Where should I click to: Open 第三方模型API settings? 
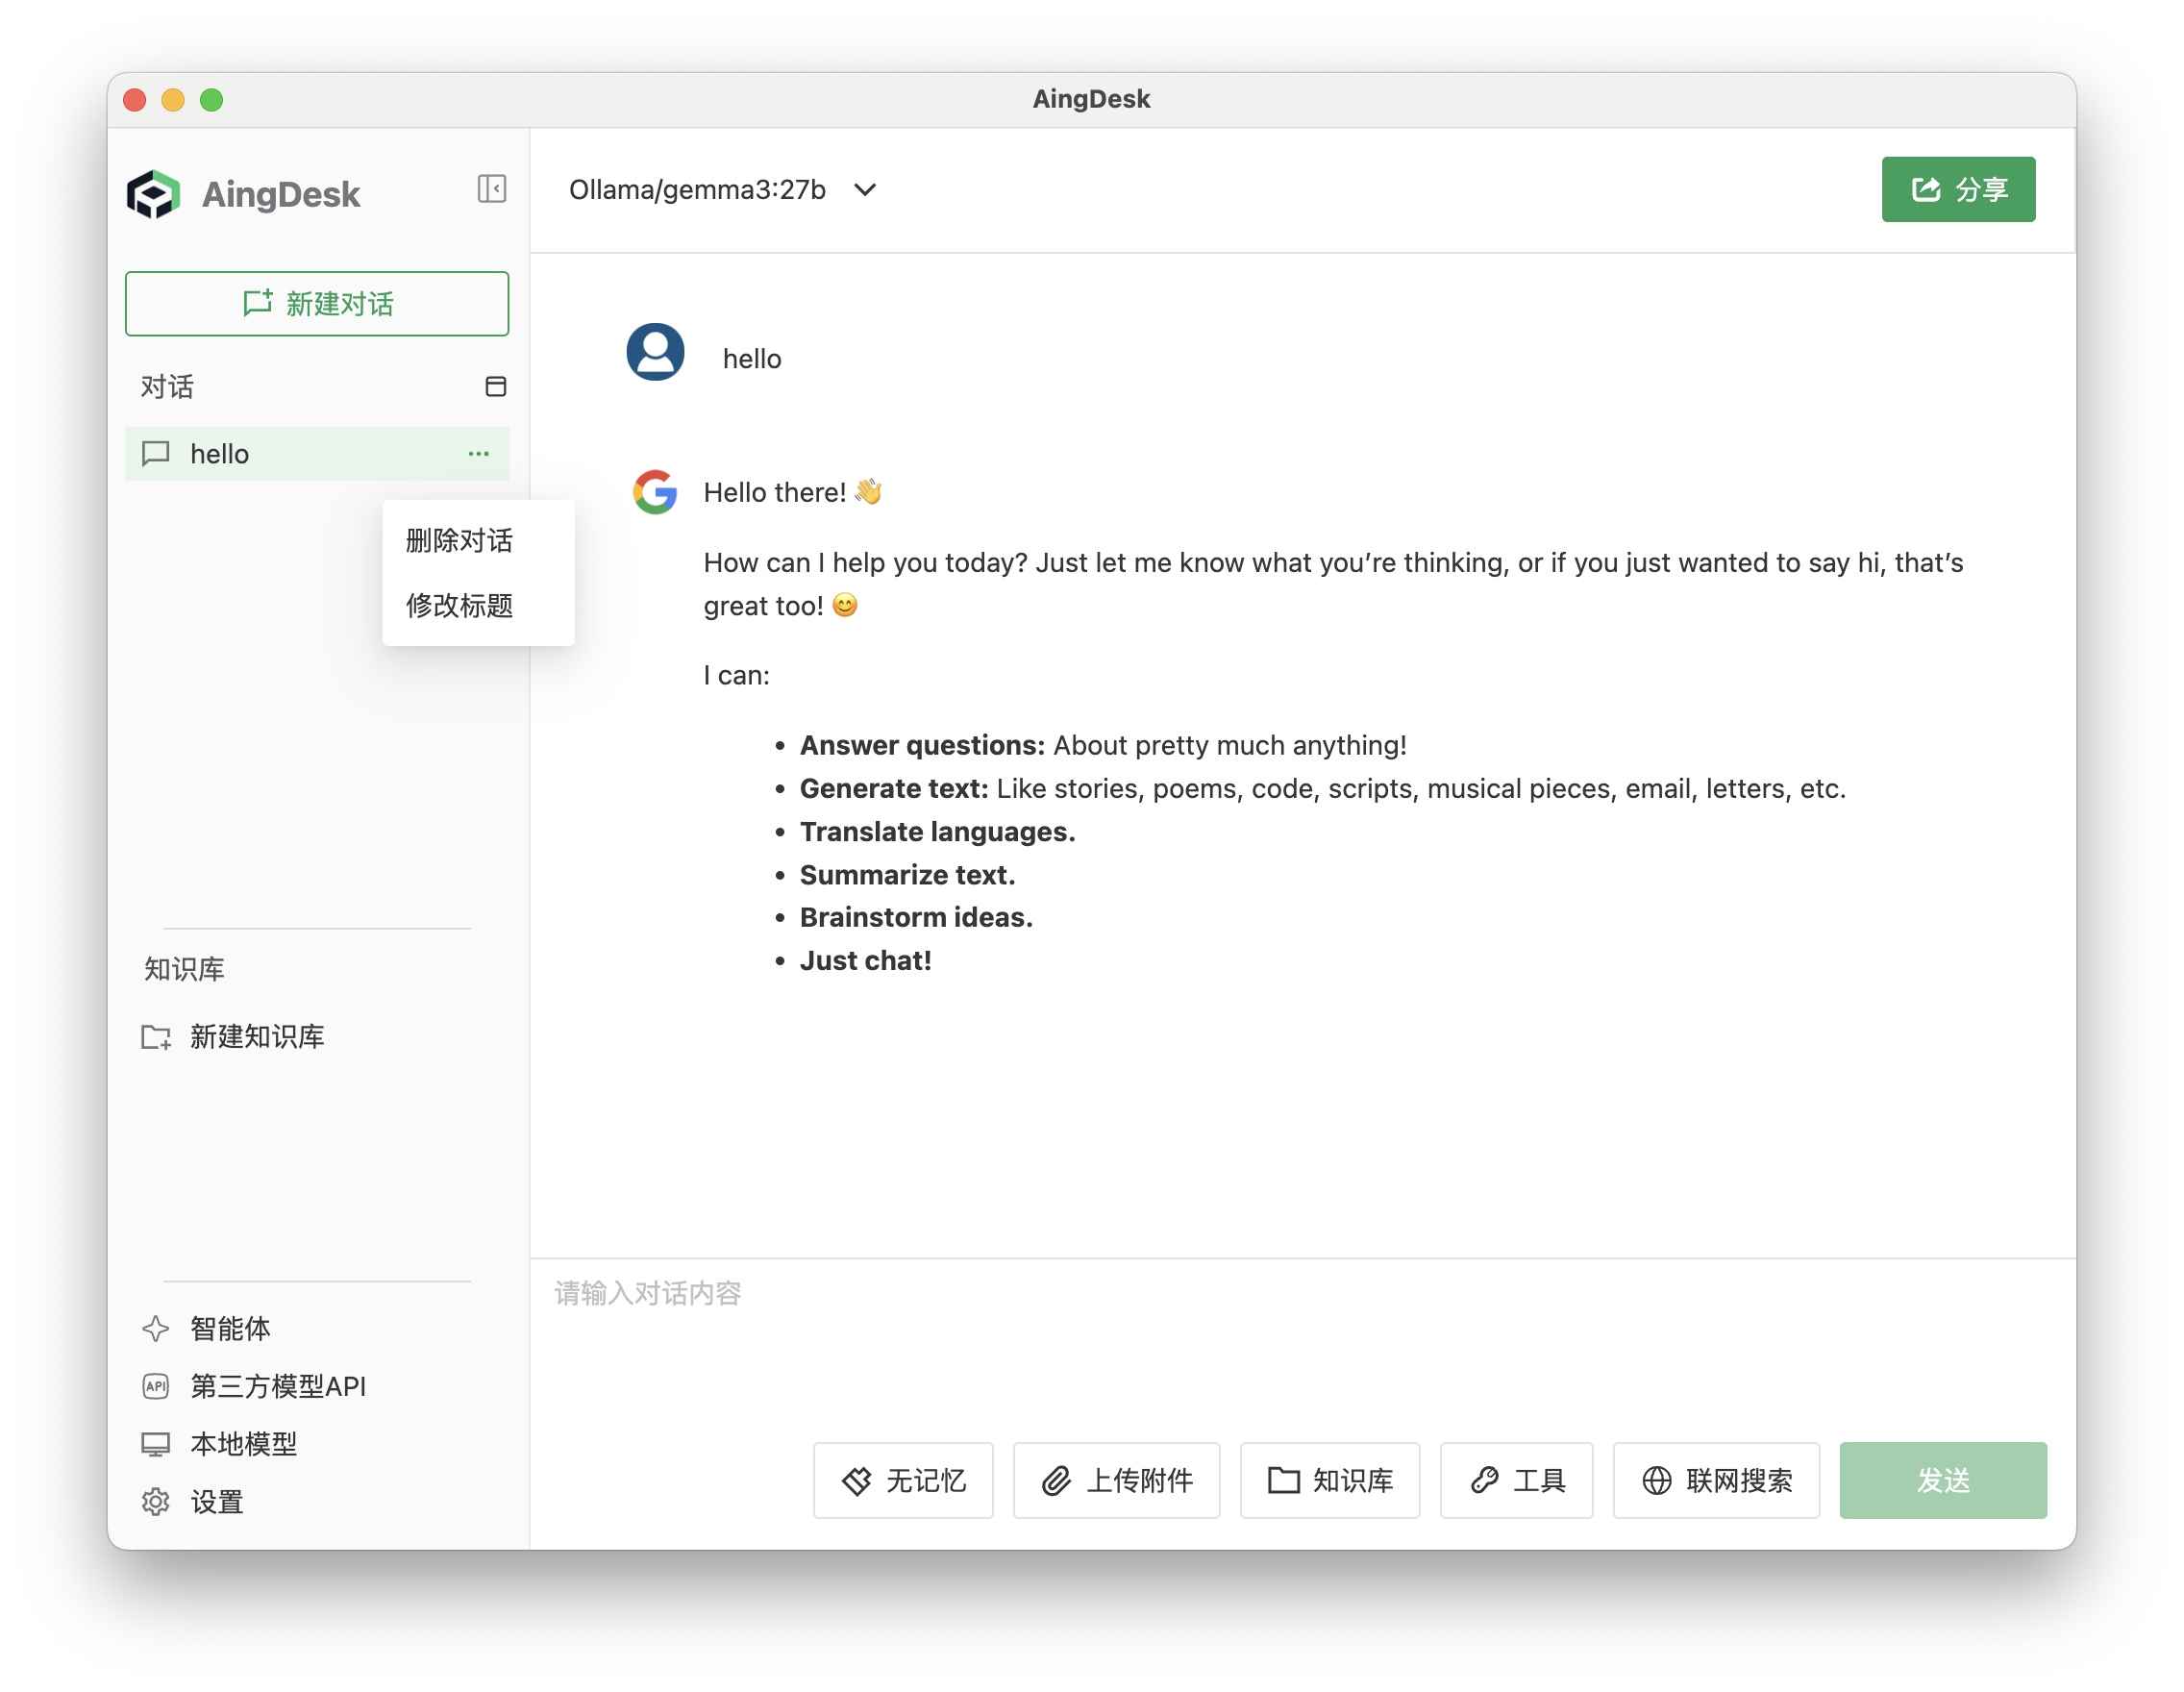277,1386
